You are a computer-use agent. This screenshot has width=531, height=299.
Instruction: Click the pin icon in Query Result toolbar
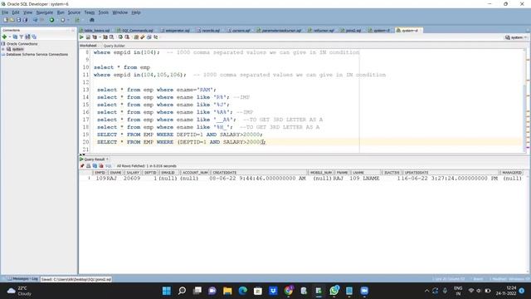point(82,166)
